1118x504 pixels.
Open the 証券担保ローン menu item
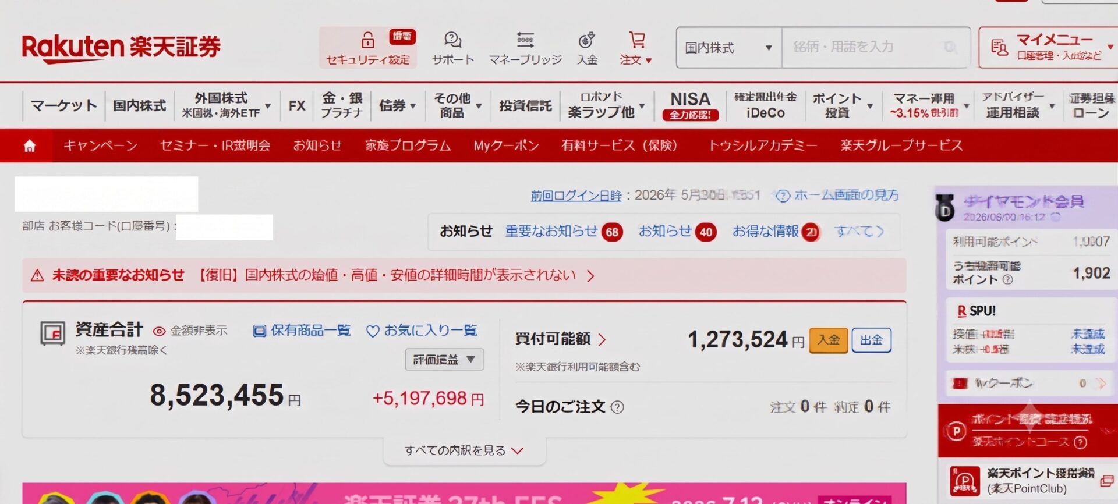pyautogui.click(x=1092, y=105)
